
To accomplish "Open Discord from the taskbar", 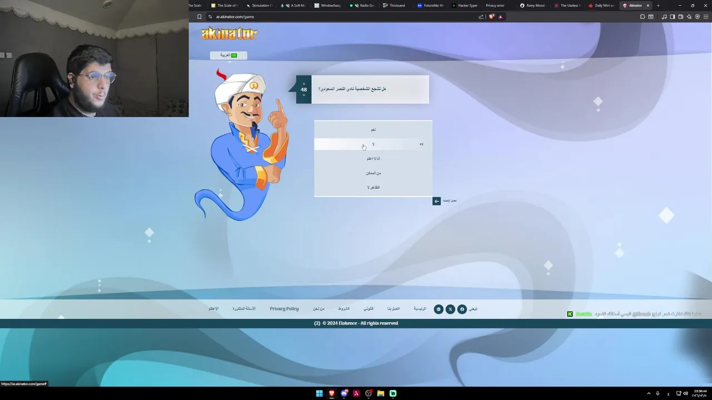I will 344,393.
